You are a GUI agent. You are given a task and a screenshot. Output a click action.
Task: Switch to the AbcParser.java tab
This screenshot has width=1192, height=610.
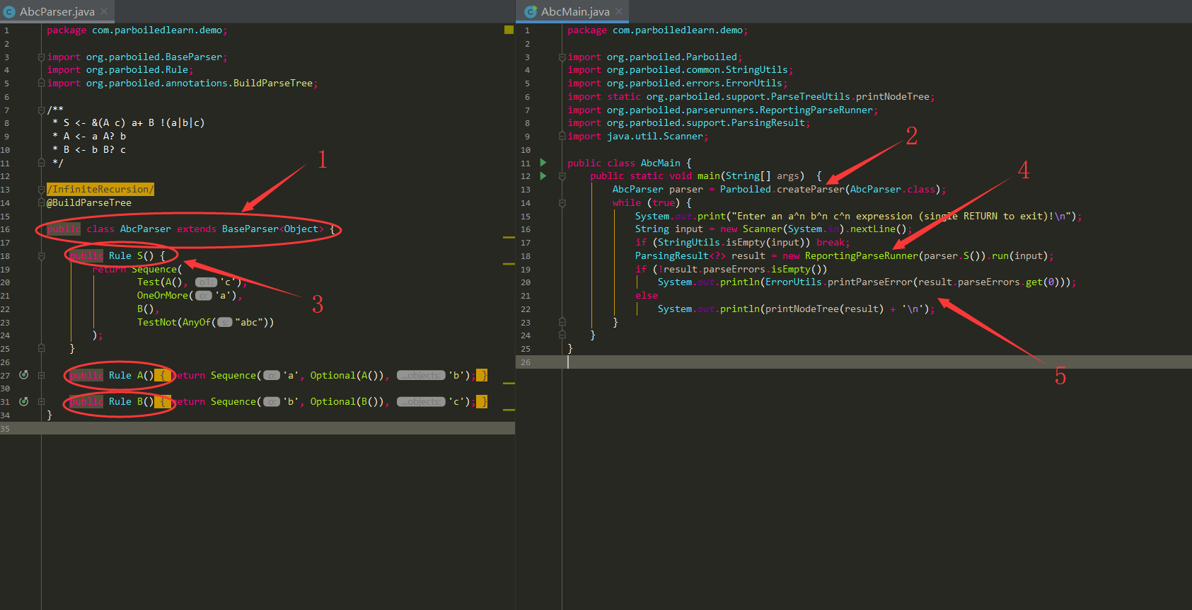point(57,11)
